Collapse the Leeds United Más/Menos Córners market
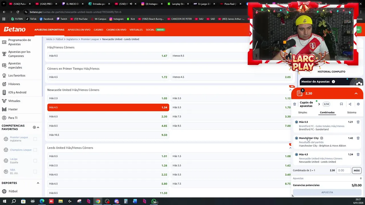Viewport: 365px width, 205px height. [290, 148]
